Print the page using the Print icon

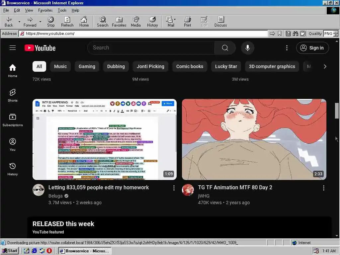(187, 22)
